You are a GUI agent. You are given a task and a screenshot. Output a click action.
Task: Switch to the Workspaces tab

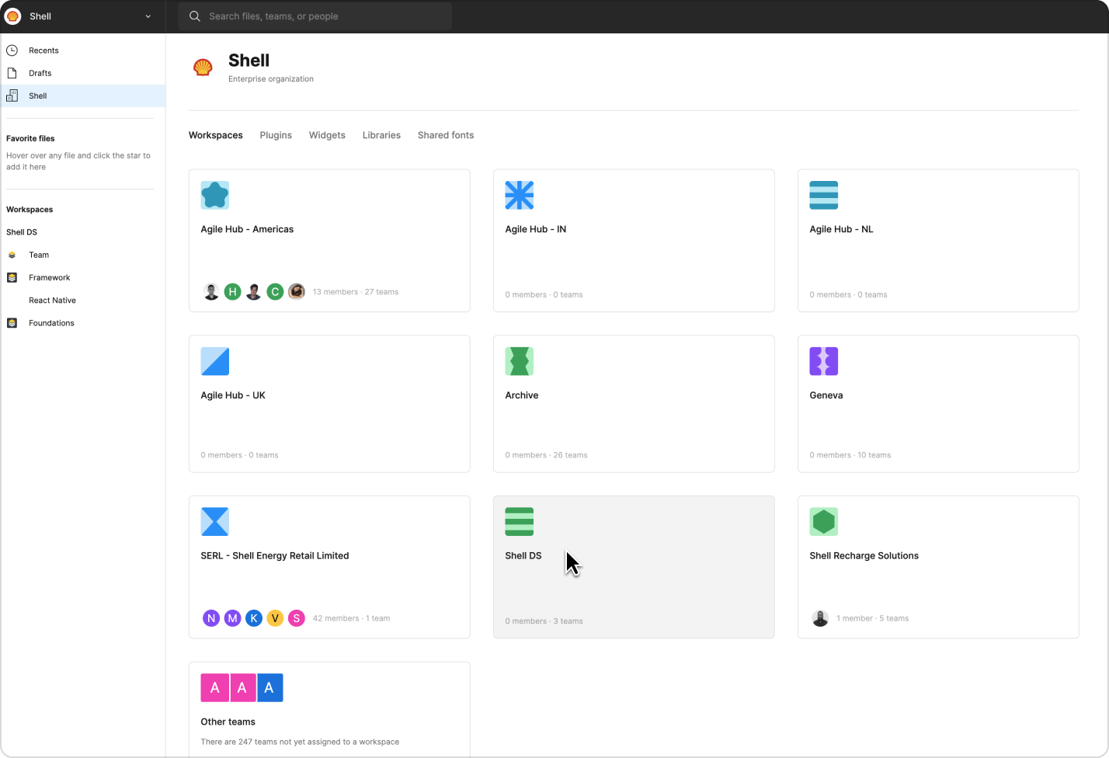[x=216, y=135]
